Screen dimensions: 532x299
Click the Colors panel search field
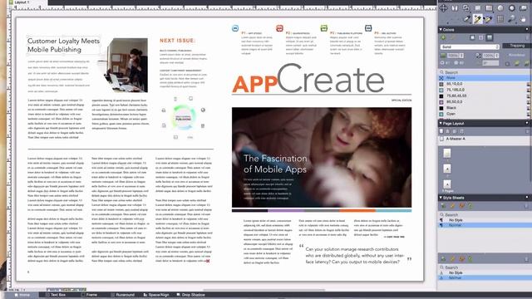(x=485, y=72)
